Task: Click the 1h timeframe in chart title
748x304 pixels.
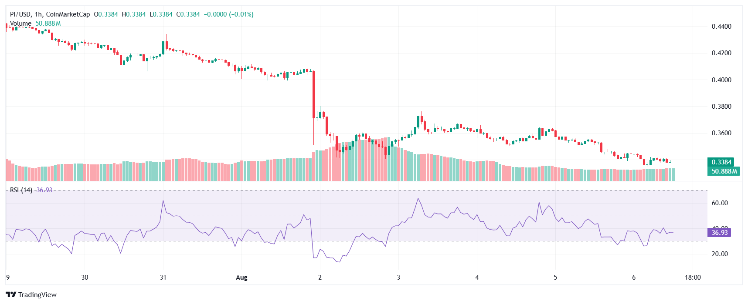Action: coord(38,14)
